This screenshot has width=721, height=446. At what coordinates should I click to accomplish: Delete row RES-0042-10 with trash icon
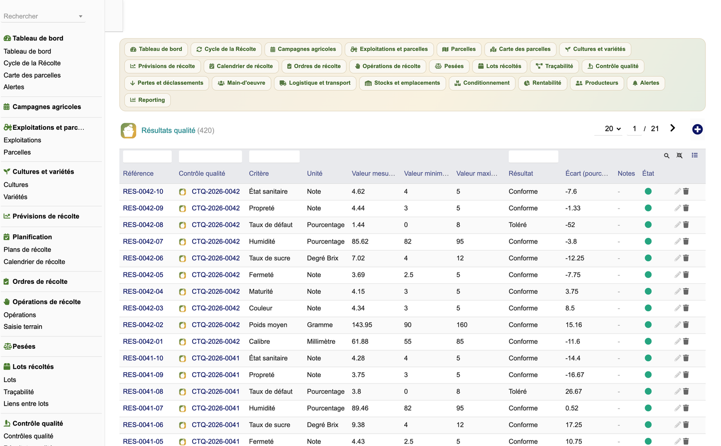(x=686, y=192)
